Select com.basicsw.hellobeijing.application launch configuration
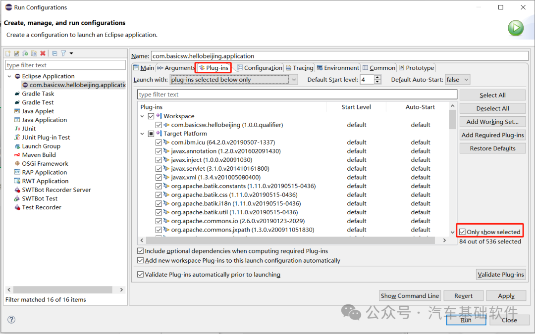Viewport: 535px width, 334px height. click(74, 85)
